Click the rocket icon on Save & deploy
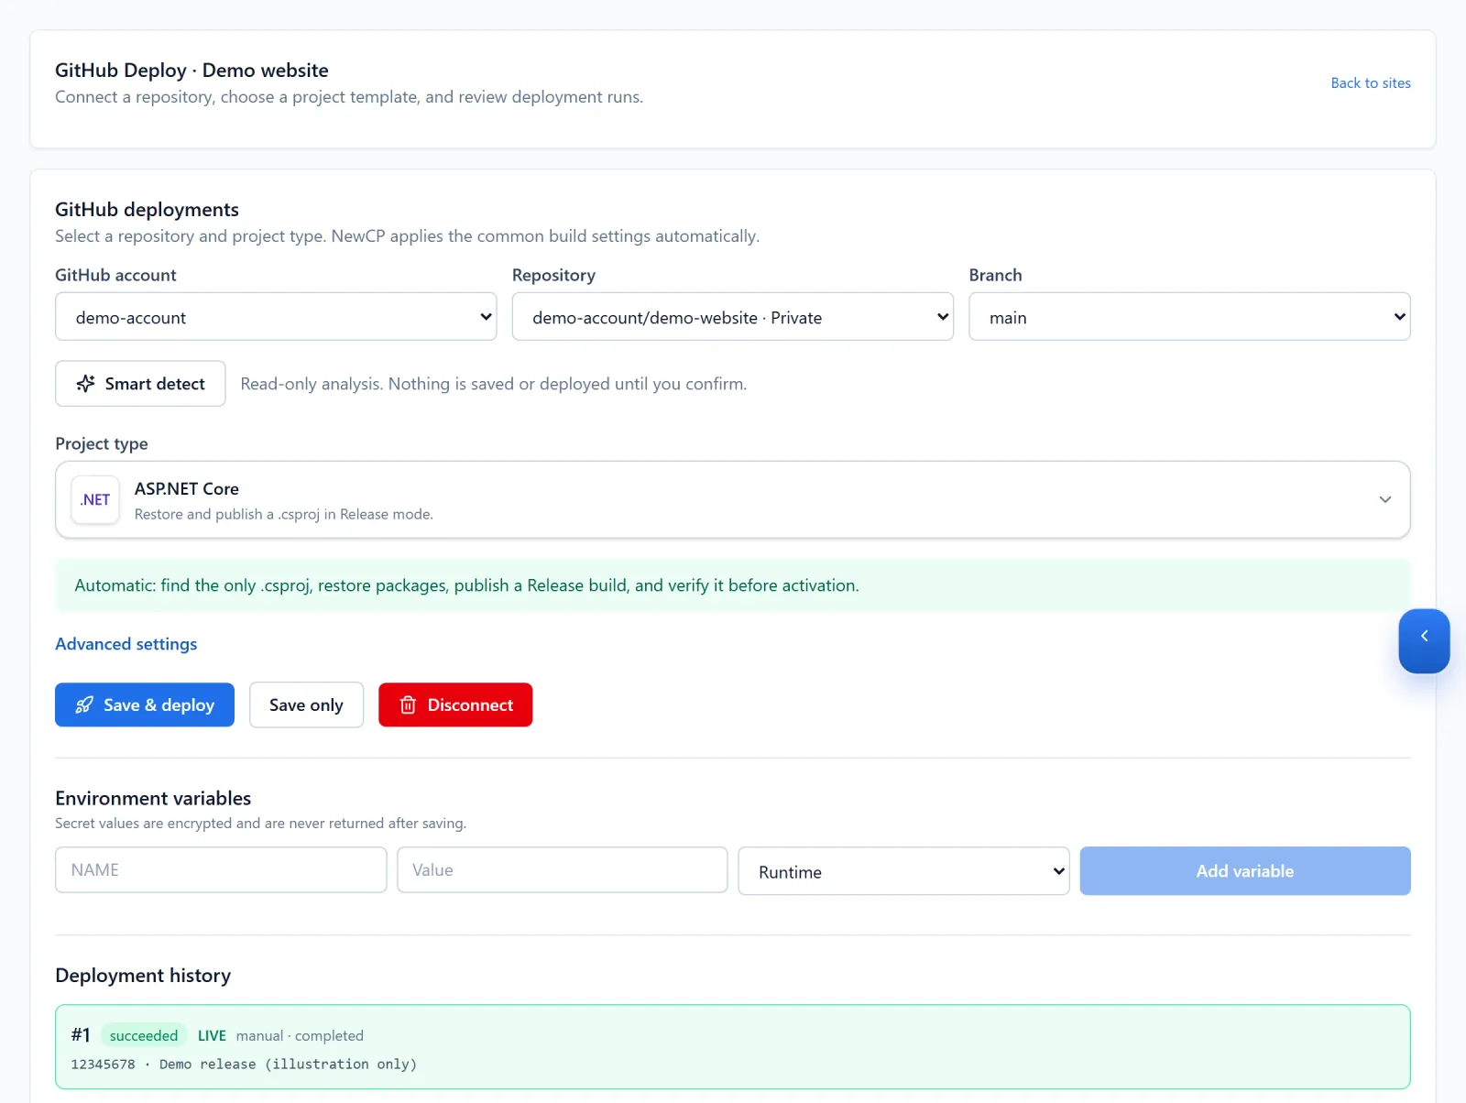1466x1103 pixels. coord(84,704)
